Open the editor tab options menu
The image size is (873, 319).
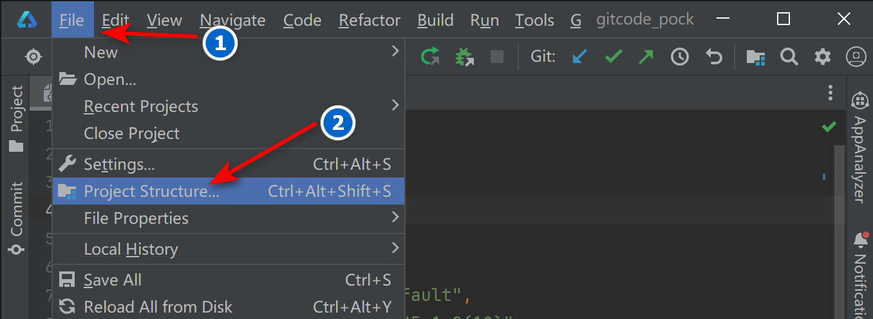click(x=831, y=93)
